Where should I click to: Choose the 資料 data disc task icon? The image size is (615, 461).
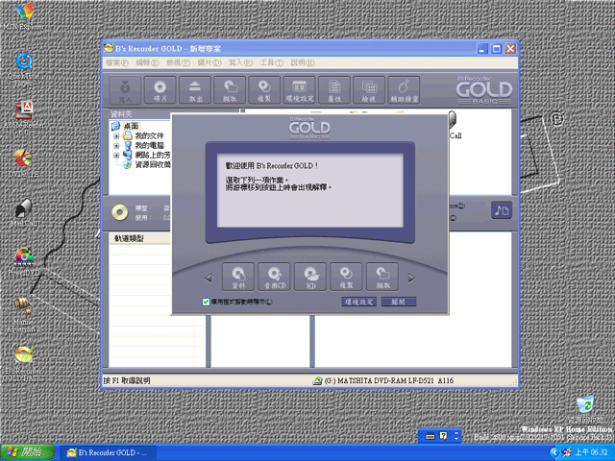coord(238,277)
